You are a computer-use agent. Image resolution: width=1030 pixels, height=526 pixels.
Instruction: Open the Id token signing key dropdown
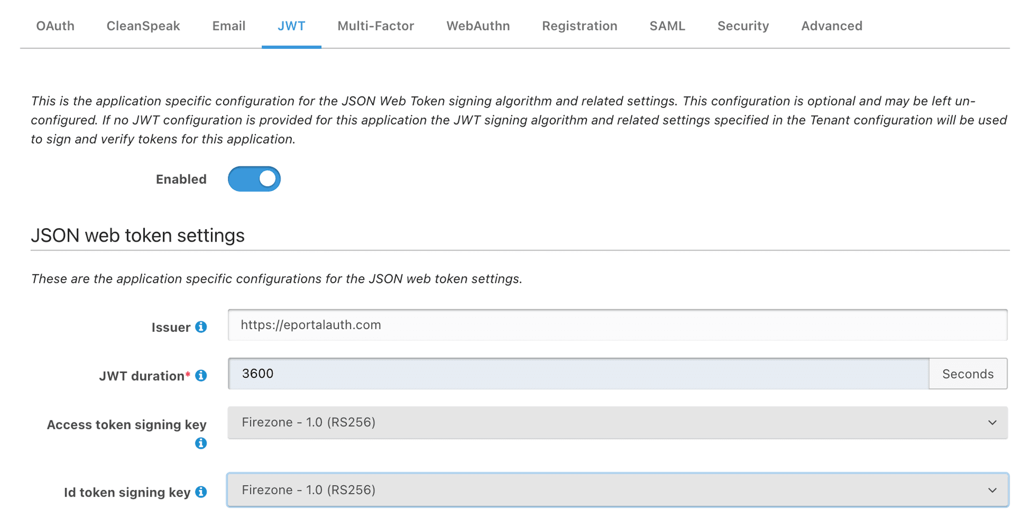[x=617, y=490]
